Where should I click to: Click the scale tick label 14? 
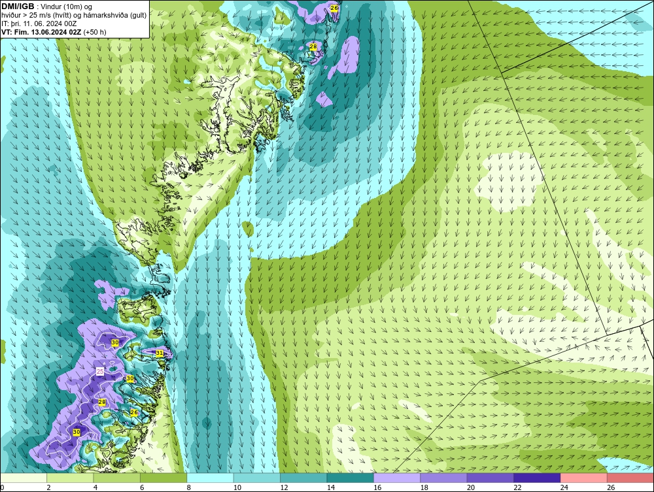click(331, 487)
